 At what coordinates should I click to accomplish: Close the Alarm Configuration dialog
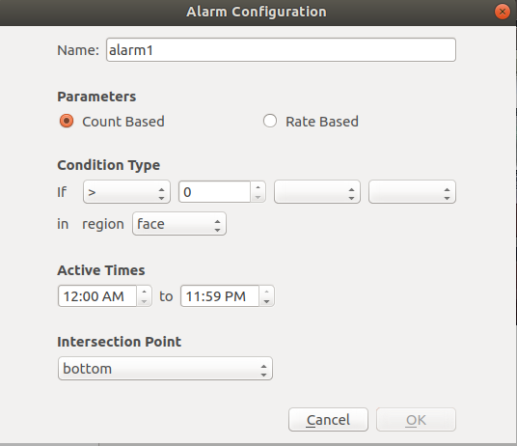[503, 12]
